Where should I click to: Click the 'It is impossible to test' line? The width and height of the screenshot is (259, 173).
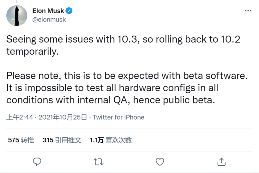[112, 88]
